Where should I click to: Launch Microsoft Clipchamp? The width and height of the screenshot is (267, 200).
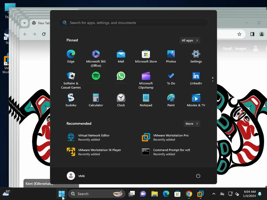pos(146,80)
